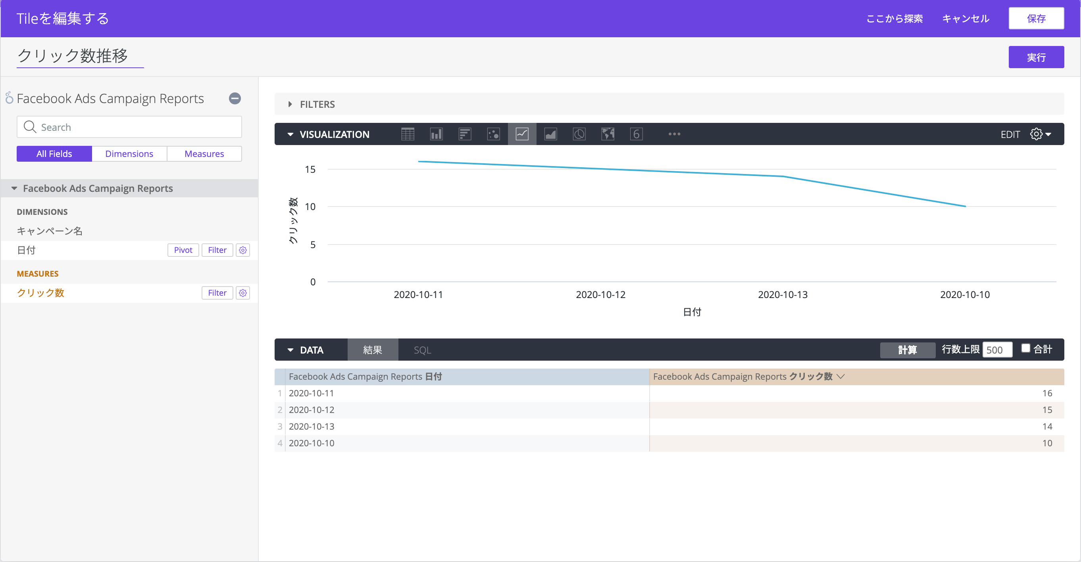Switch to the SQL tab

(x=422, y=350)
